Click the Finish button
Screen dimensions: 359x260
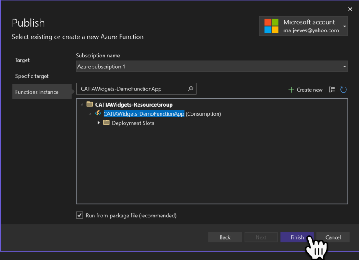pyautogui.click(x=297, y=237)
